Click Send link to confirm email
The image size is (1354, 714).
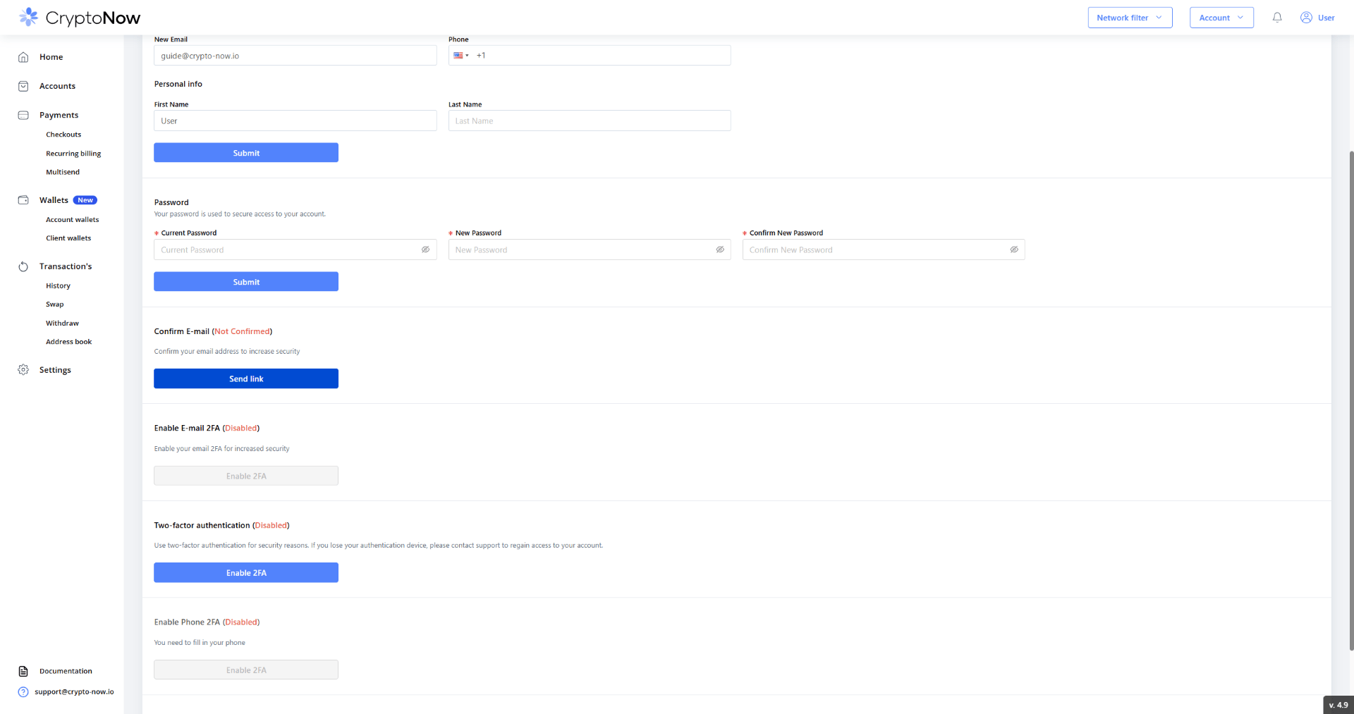tap(246, 378)
